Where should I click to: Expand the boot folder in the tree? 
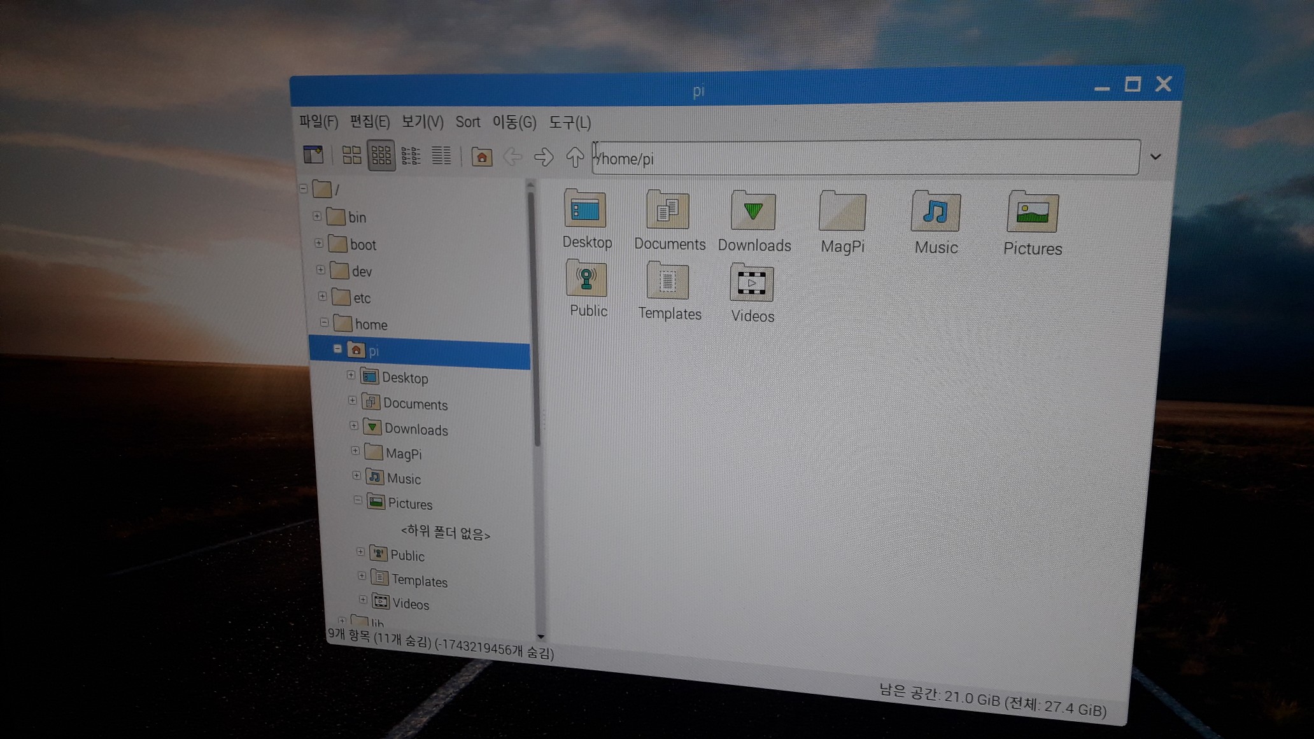point(319,243)
